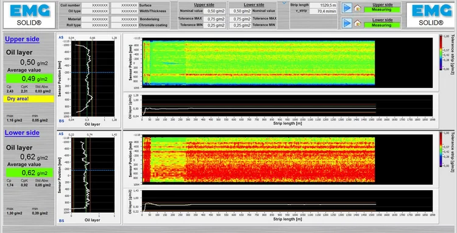This screenshot has height=233, width=457.
Task: Open the Upper side section link
Action: click(x=22, y=39)
